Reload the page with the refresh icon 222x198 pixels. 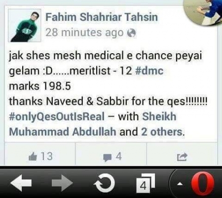point(105,183)
